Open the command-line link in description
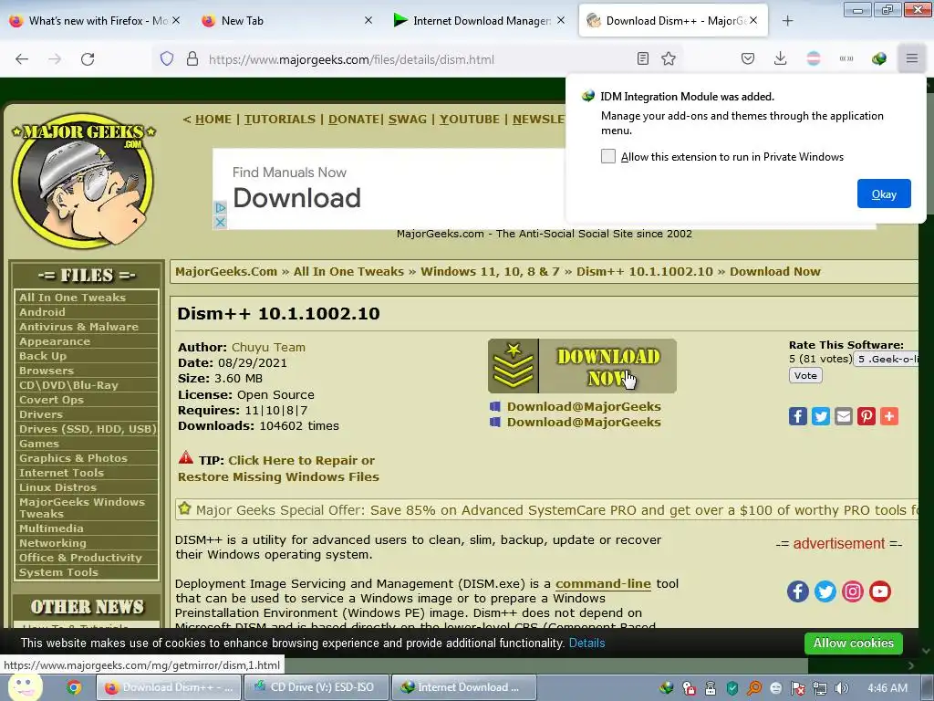 603,583
